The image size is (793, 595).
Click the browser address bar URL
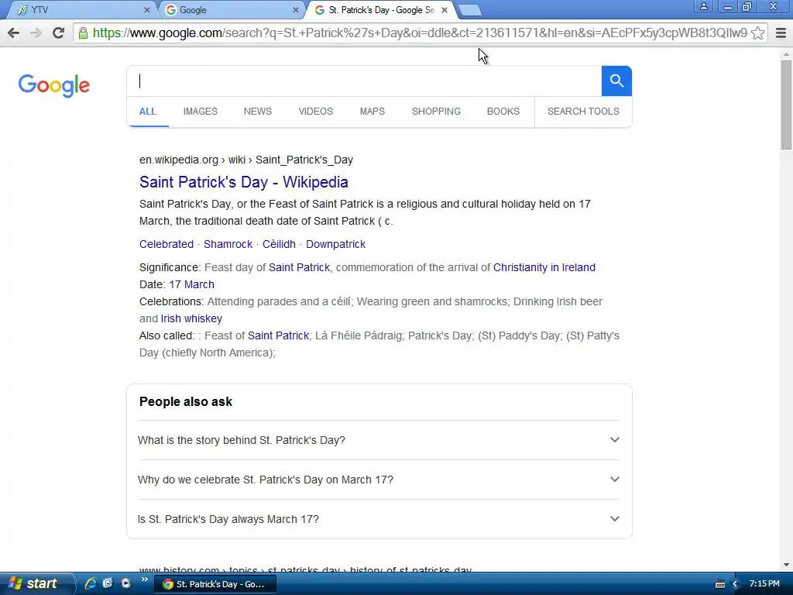coord(420,33)
